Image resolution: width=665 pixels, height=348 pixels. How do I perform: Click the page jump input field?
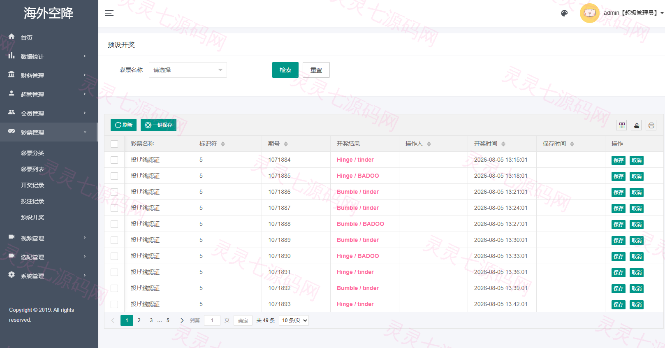[x=212, y=320]
